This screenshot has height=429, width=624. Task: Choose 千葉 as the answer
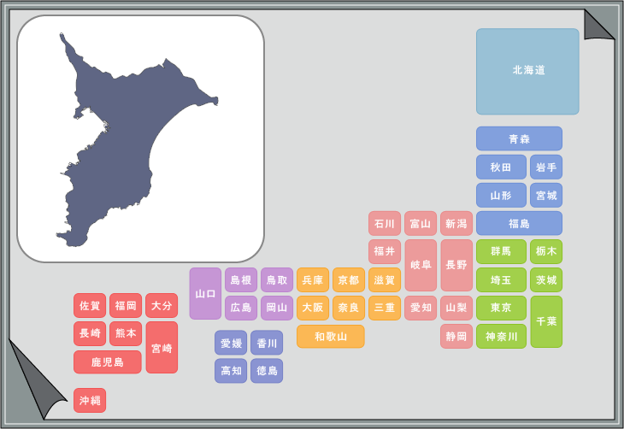click(x=546, y=321)
